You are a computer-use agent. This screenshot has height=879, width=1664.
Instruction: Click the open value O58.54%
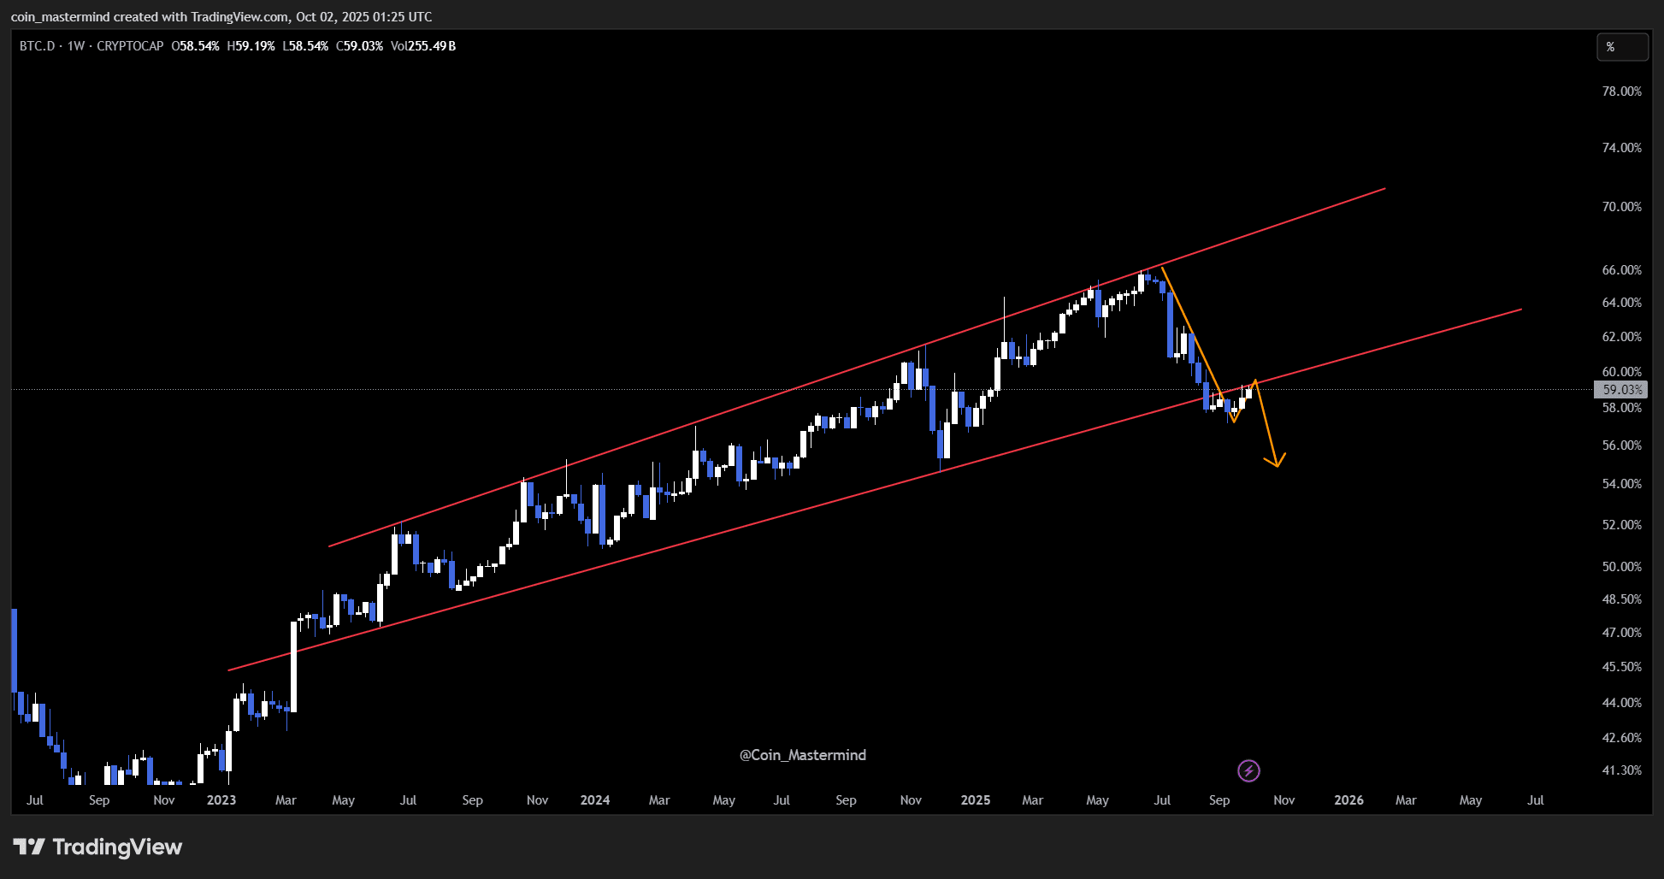click(x=196, y=46)
